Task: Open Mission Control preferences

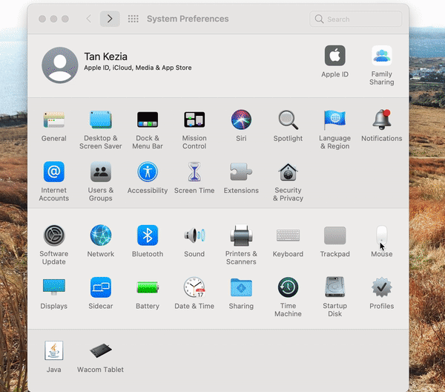Action: click(x=194, y=120)
